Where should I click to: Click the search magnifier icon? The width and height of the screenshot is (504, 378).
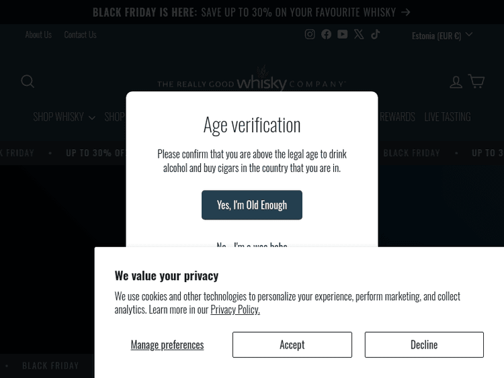tap(28, 81)
